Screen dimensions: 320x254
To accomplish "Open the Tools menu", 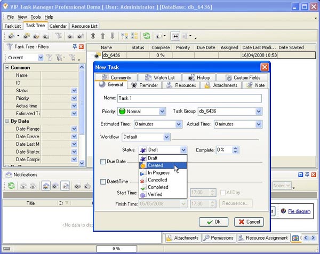I will (x=35, y=17).
